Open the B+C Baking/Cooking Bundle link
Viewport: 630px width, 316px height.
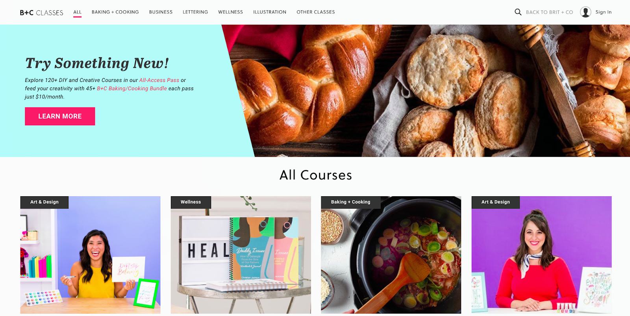point(132,88)
